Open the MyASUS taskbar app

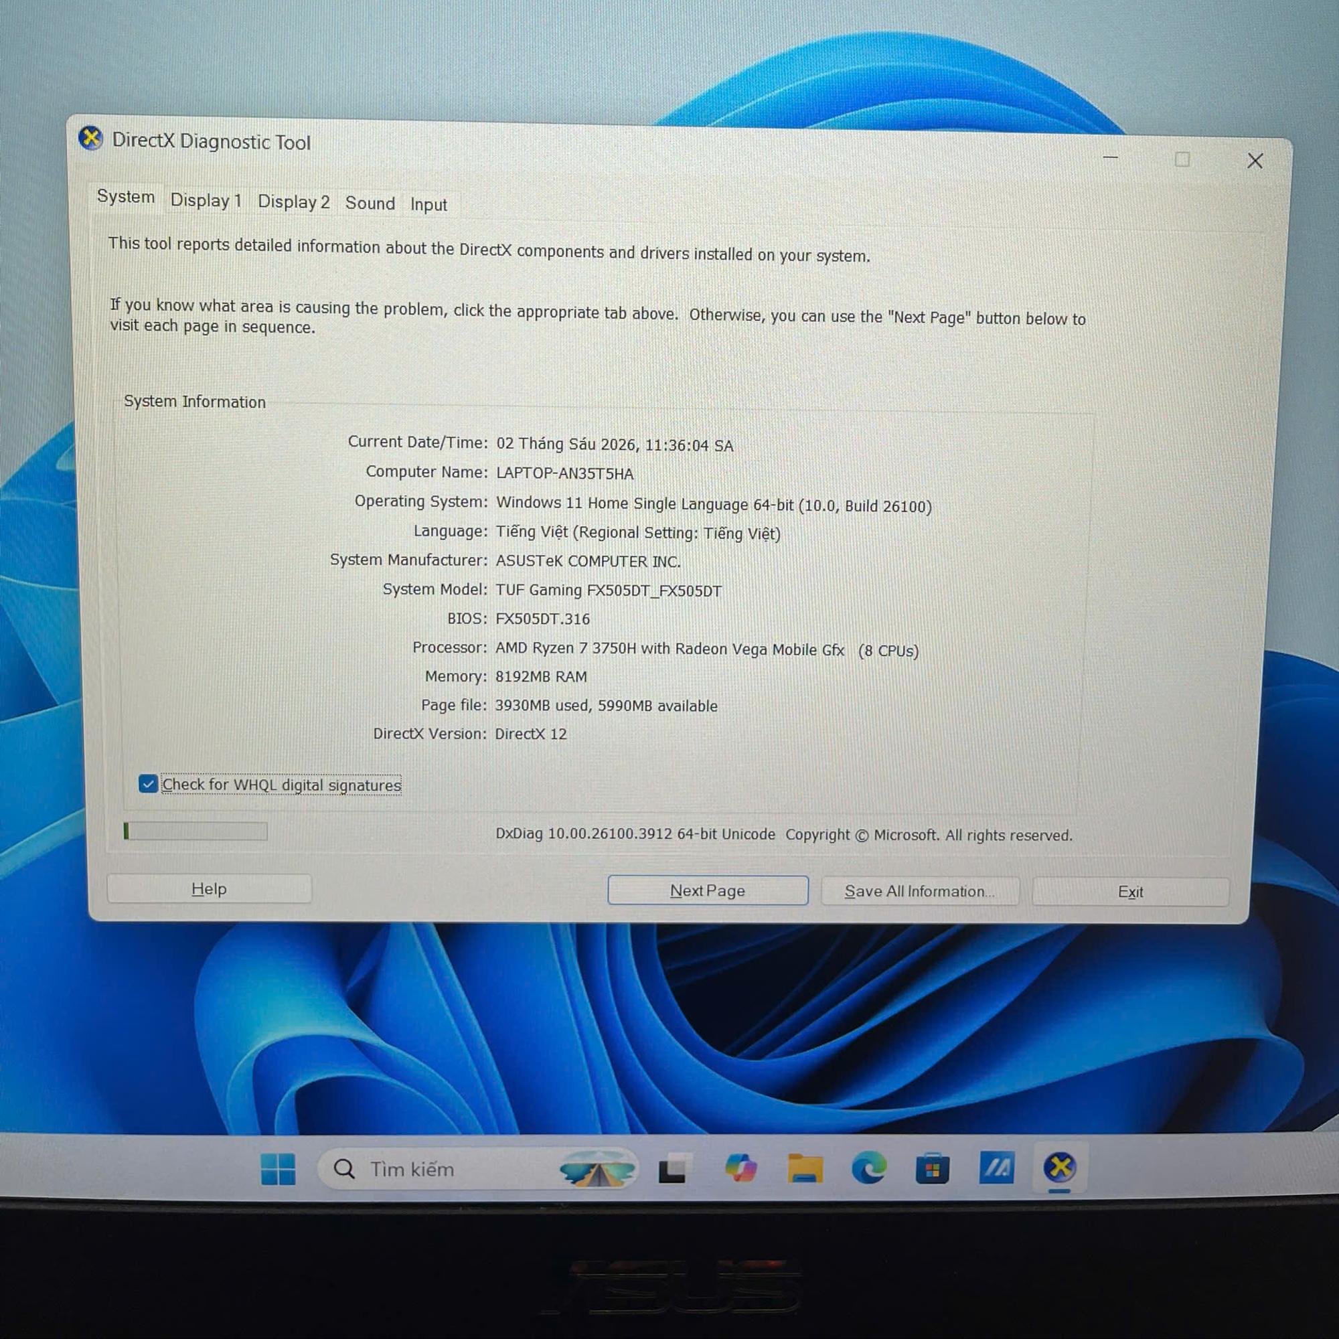(996, 1168)
